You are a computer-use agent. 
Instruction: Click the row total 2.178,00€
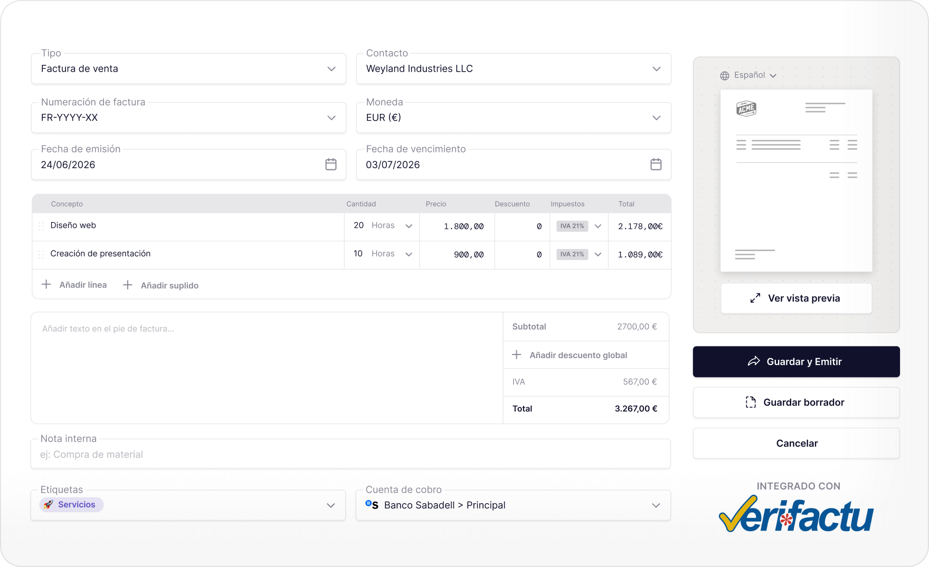click(640, 226)
